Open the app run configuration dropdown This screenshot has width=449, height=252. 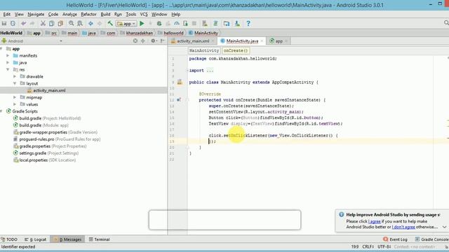pyautogui.click(x=126, y=24)
